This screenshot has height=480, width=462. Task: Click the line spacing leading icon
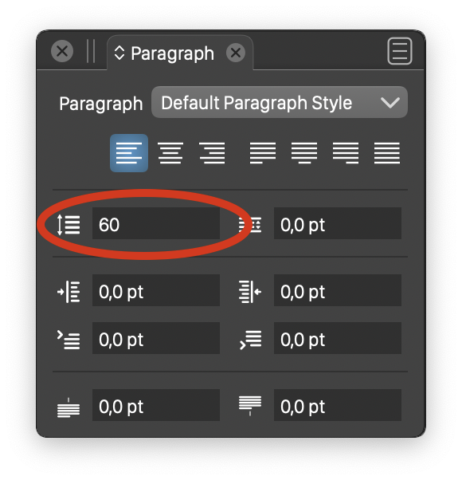point(69,224)
